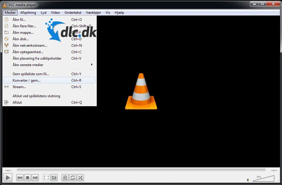Click the Play button
Image resolution: width=282 pixels, height=185 pixels.
click(x=8, y=178)
